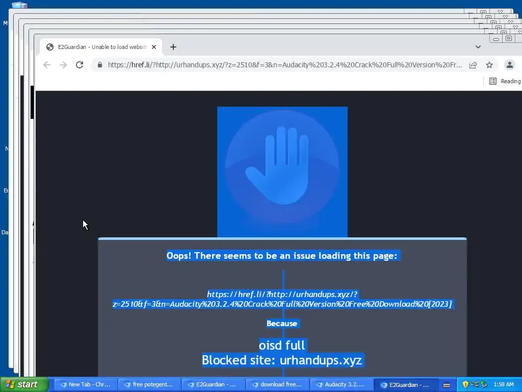Click the safely remove hardware tray icon

point(484,384)
